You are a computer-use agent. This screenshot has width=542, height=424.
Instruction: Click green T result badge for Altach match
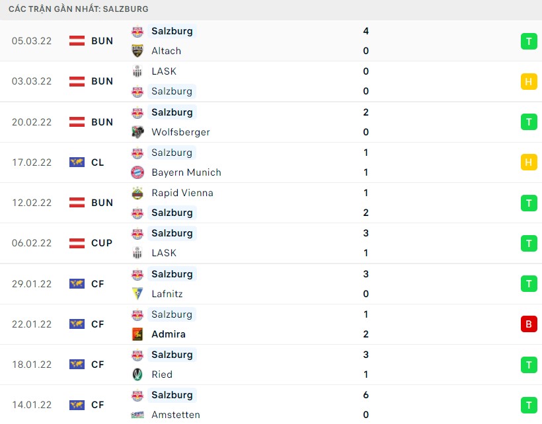[x=529, y=42]
